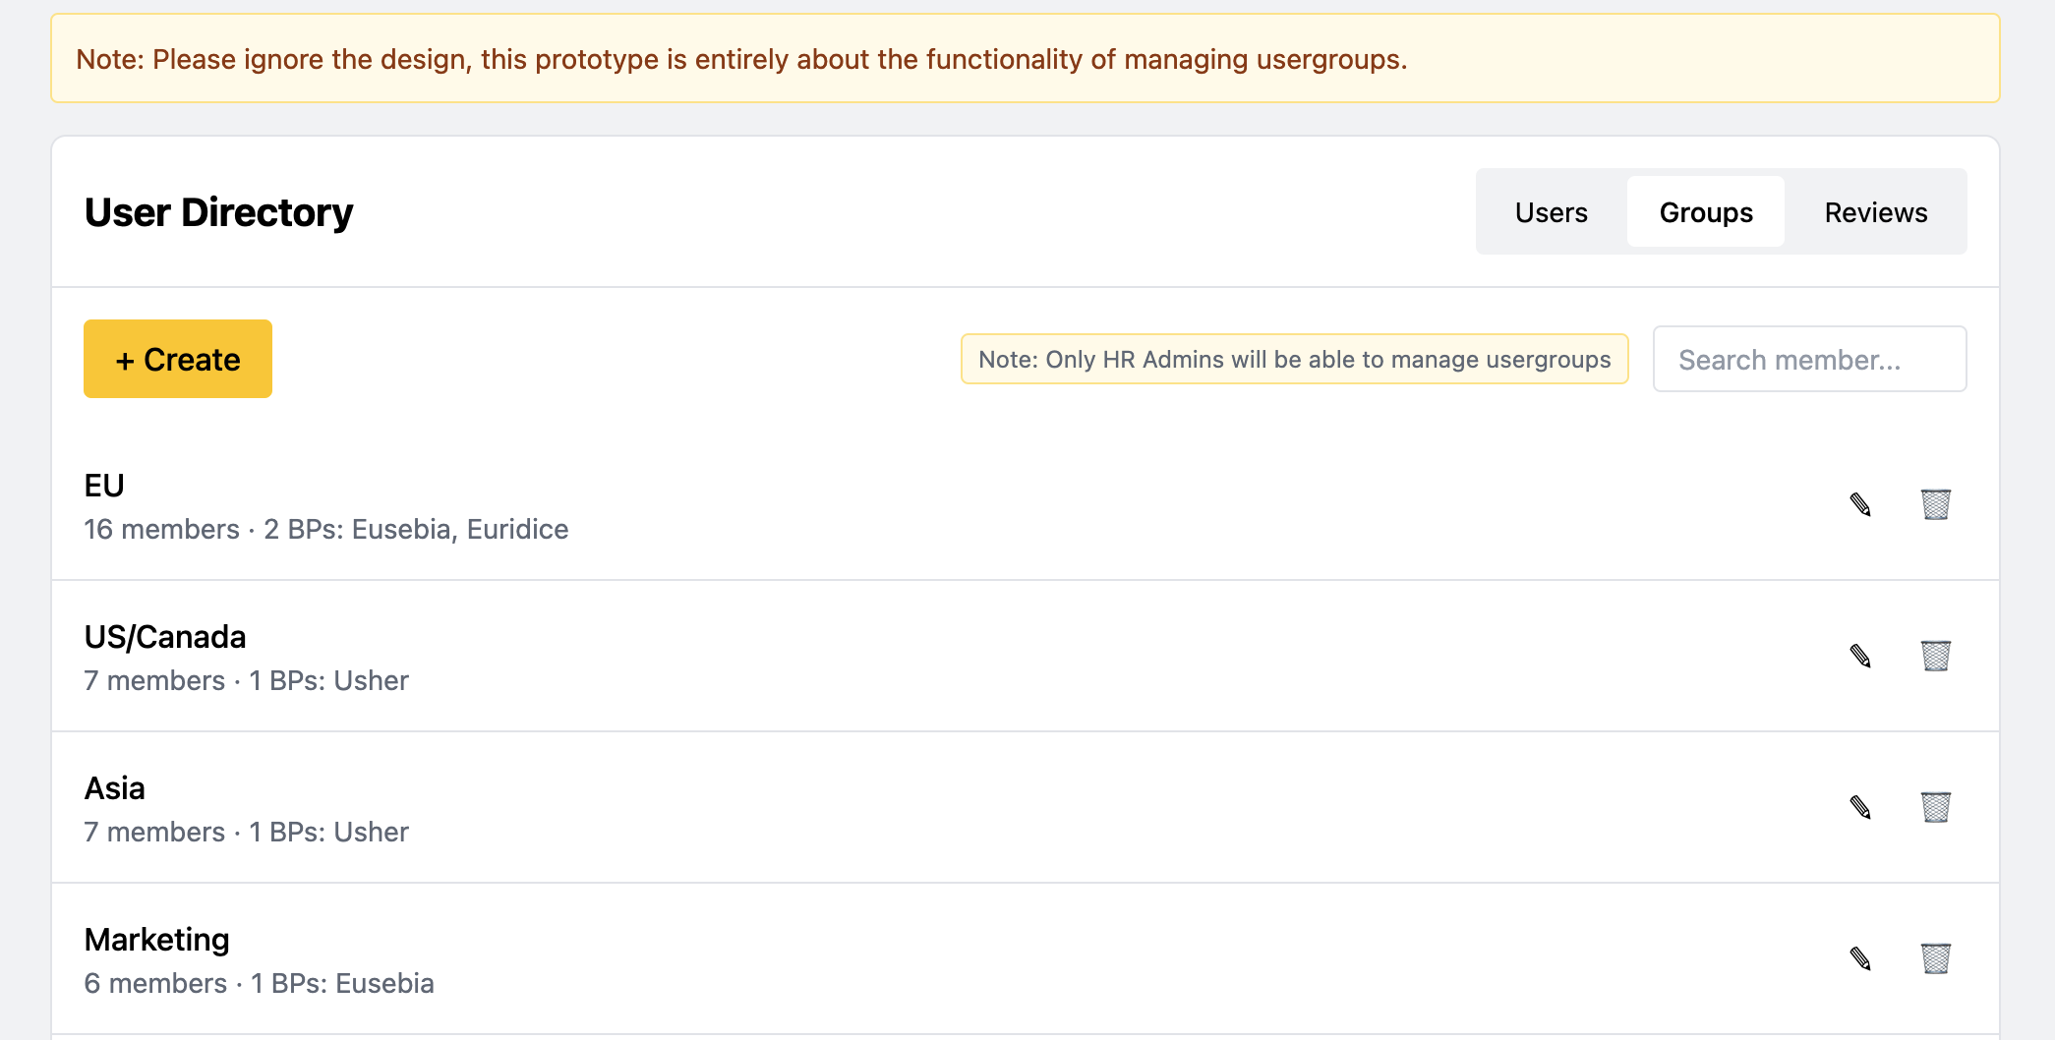The width and height of the screenshot is (2055, 1040).
Task: Remove the Asia group via trash icon
Action: click(x=1935, y=807)
